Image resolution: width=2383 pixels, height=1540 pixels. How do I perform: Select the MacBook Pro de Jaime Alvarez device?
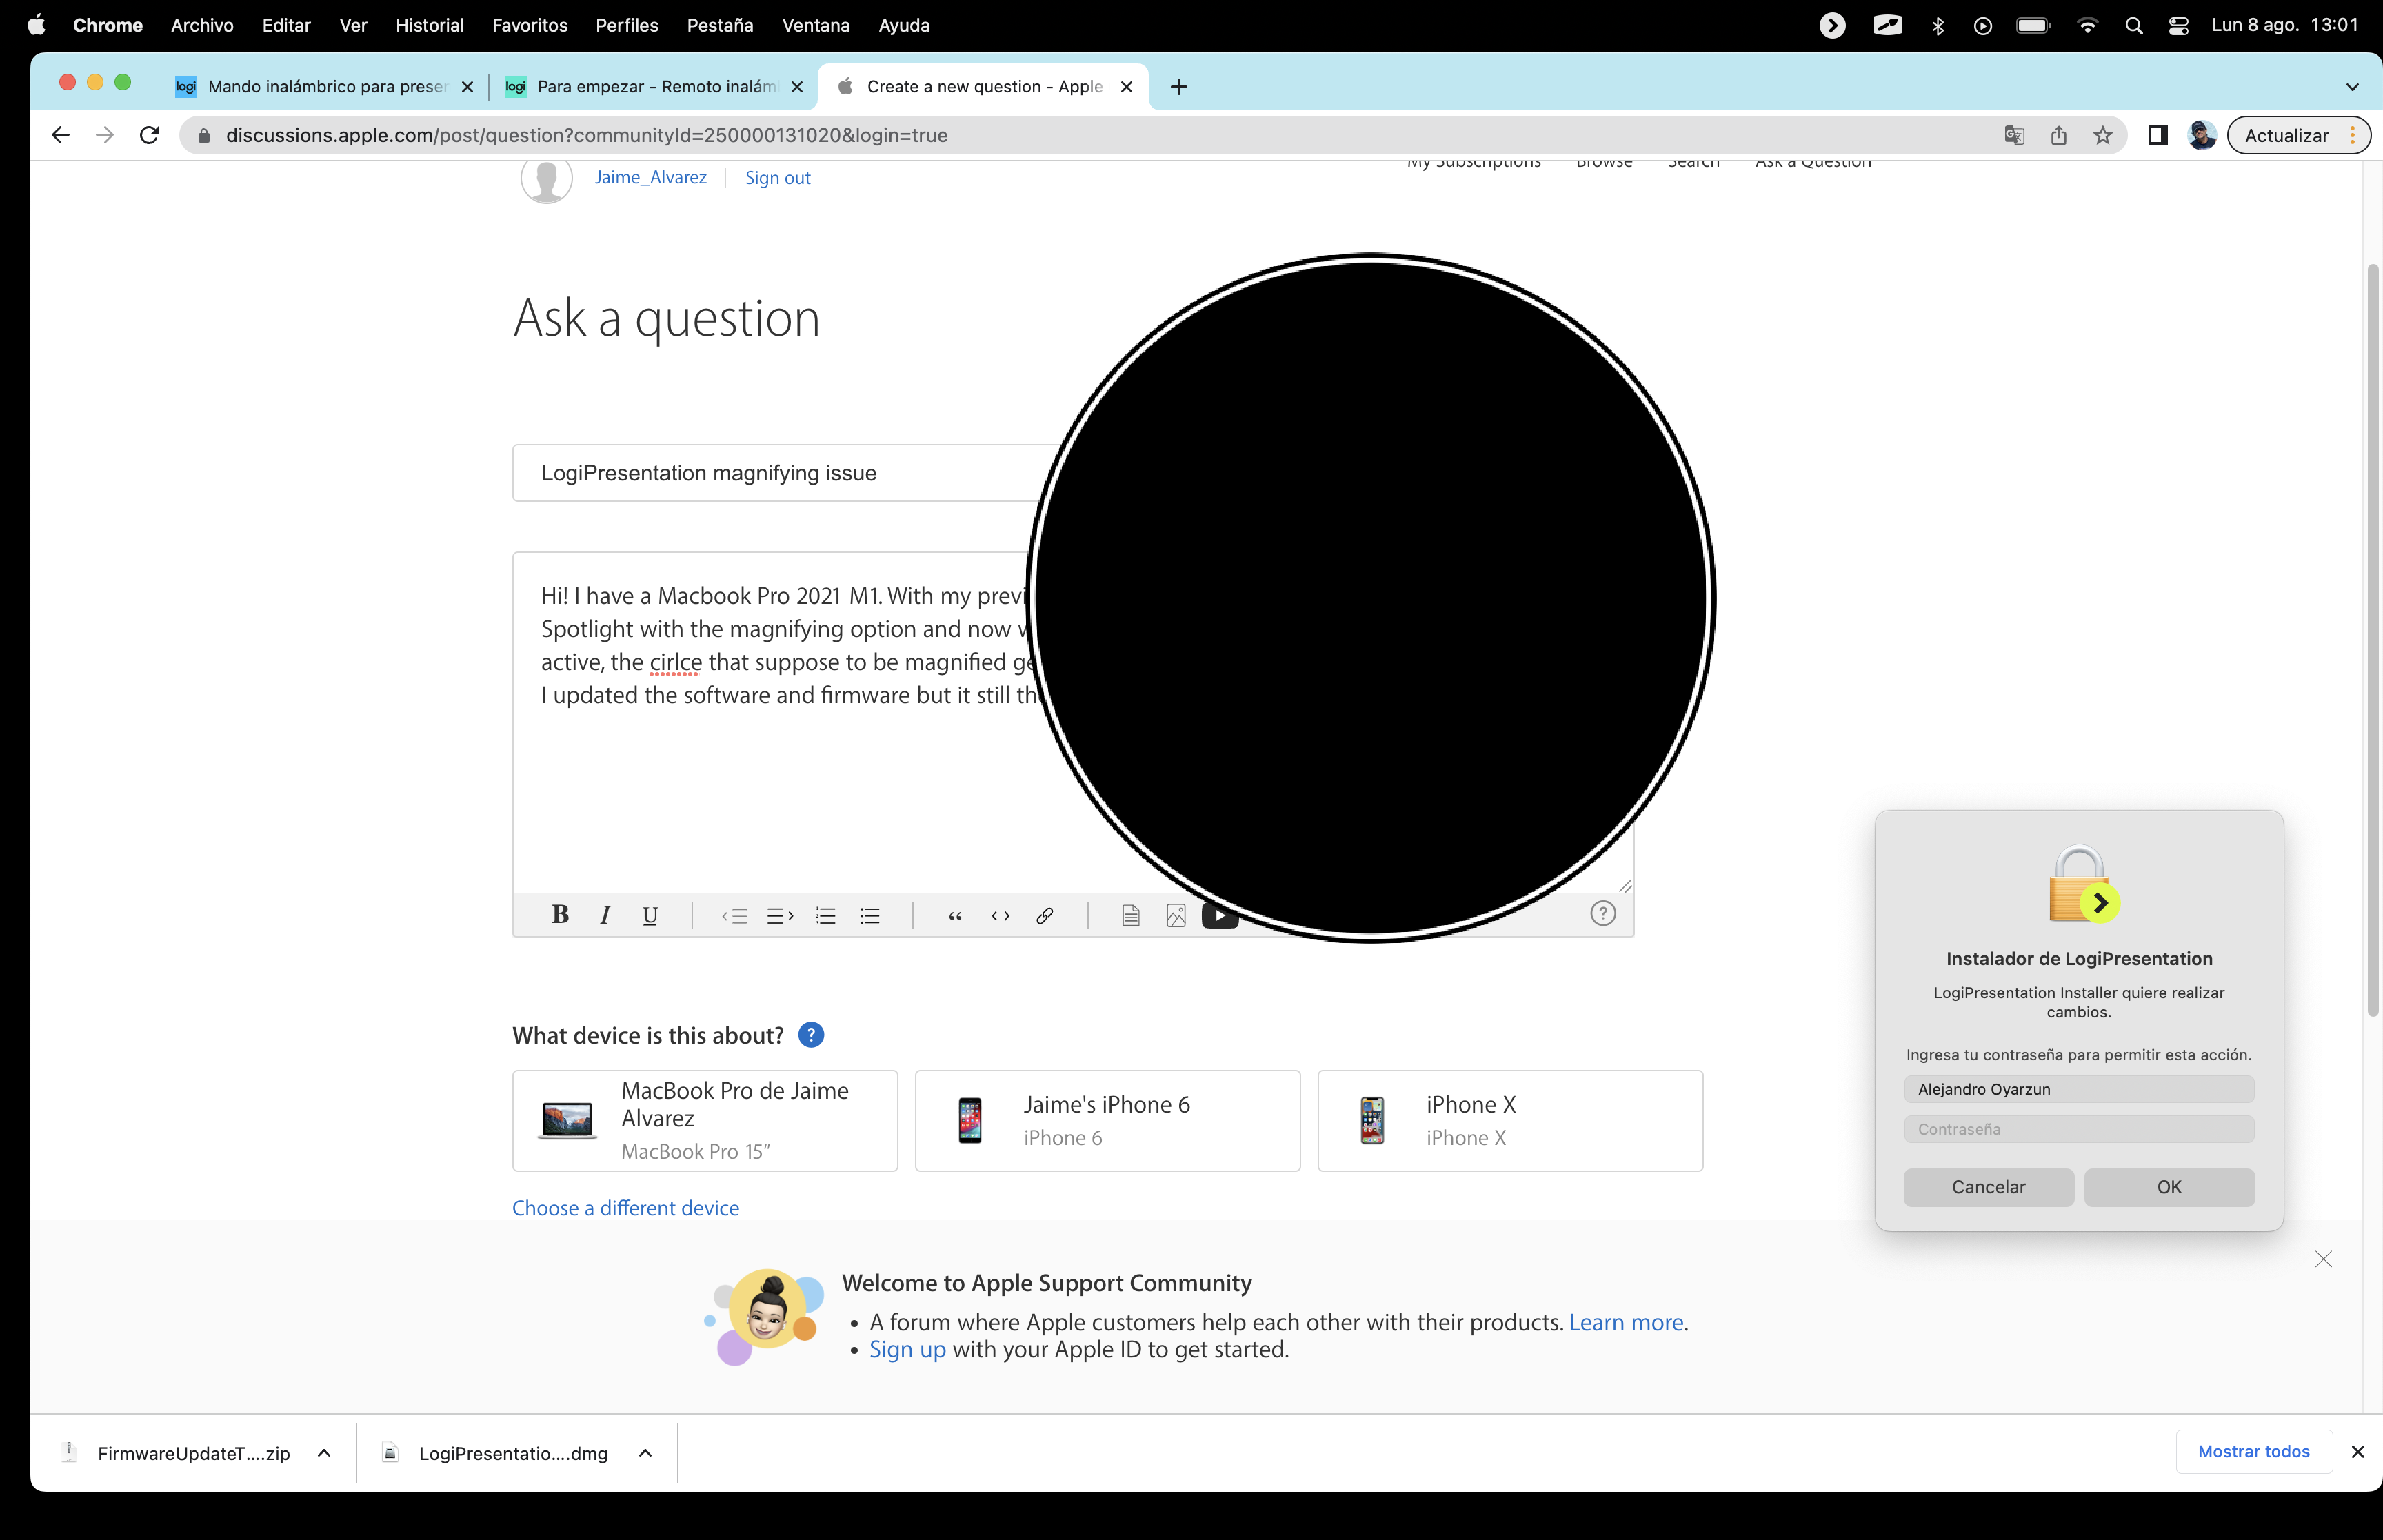pyautogui.click(x=704, y=1120)
